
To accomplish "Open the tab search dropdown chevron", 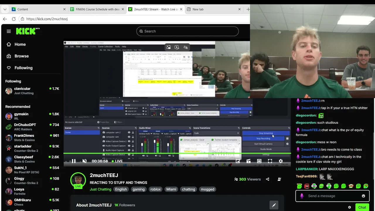I will click(x=5, y=9).
